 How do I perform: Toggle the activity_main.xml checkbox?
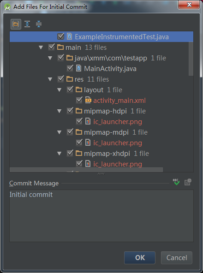[79, 100]
